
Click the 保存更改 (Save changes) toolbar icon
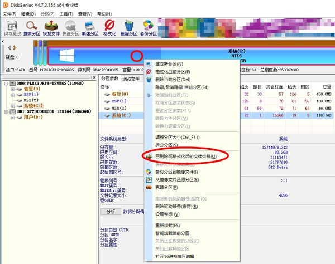point(12,27)
